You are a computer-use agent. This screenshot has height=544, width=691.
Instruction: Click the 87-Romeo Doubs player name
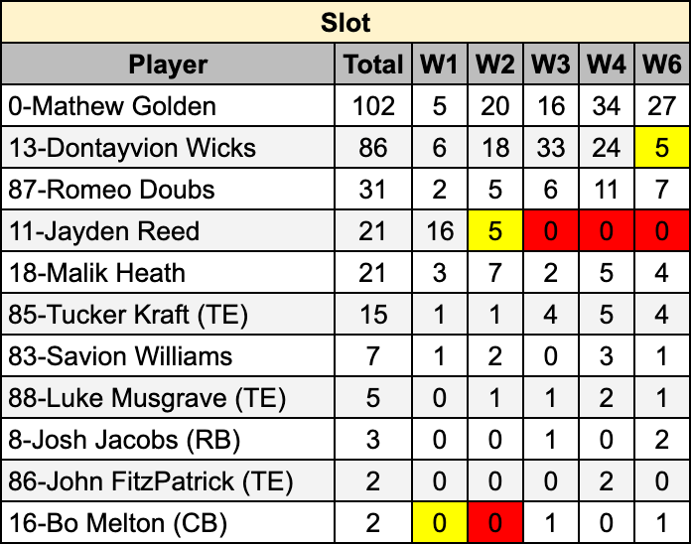pyautogui.click(x=111, y=190)
